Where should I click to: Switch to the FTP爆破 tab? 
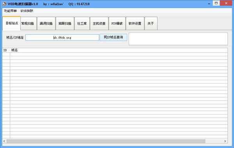click(117, 23)
